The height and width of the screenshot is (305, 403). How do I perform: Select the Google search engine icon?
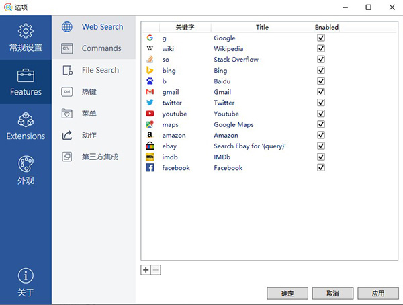coord(150,38)
